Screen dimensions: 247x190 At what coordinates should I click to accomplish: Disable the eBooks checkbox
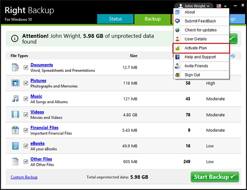click(26, 146)
